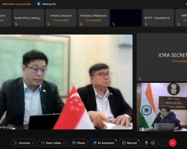Select the Ministry of External Affairs video
This screenshot has height=149, width=187.
162,107
